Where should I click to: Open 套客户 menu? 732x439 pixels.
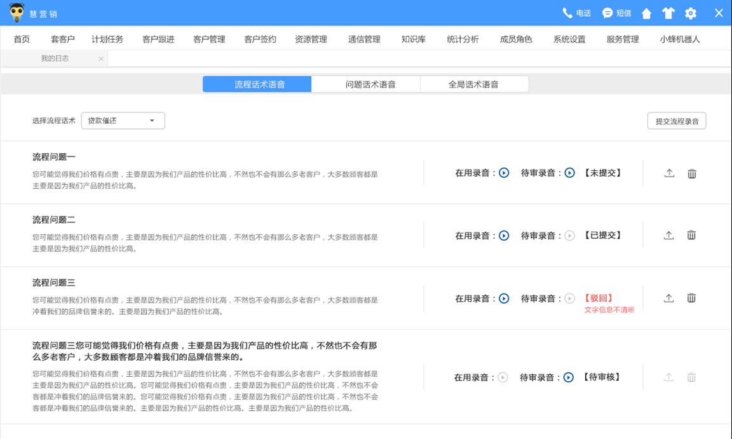coord(62,39)
